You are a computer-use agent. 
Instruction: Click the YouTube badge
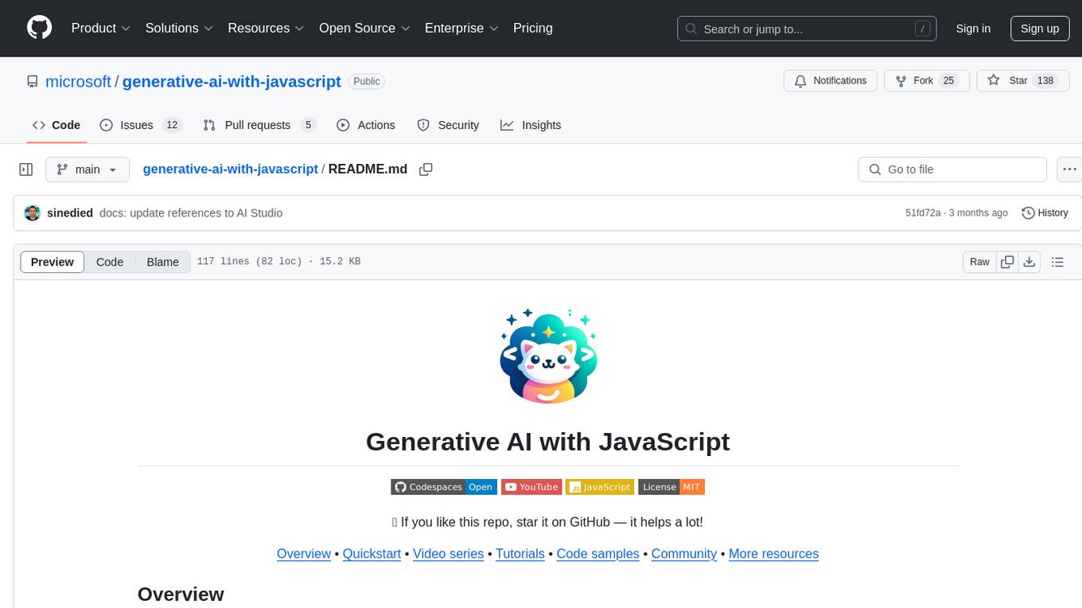[x=531, y=487]
